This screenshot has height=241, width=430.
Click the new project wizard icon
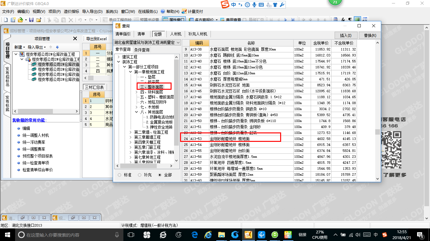13,20
